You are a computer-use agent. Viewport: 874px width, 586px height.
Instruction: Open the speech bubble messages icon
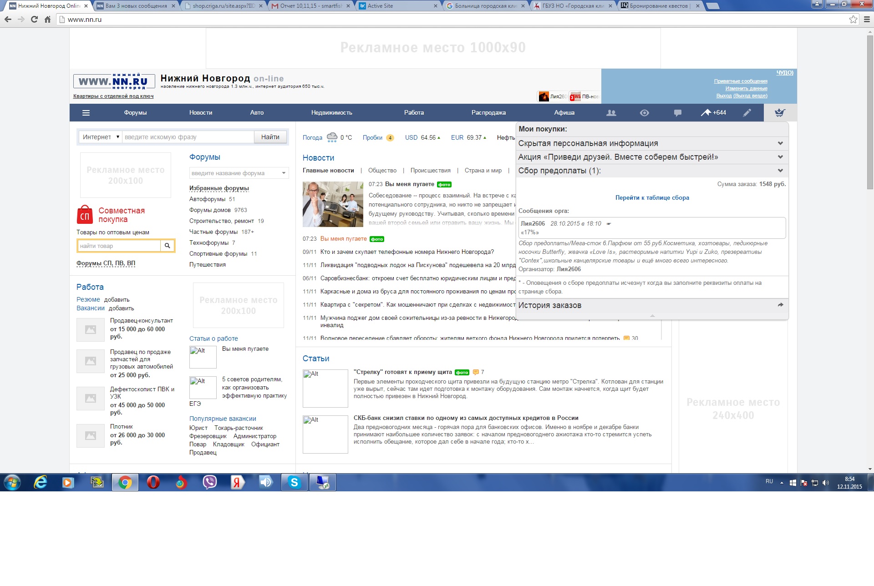pyautogui.click(x=677, y=113)
